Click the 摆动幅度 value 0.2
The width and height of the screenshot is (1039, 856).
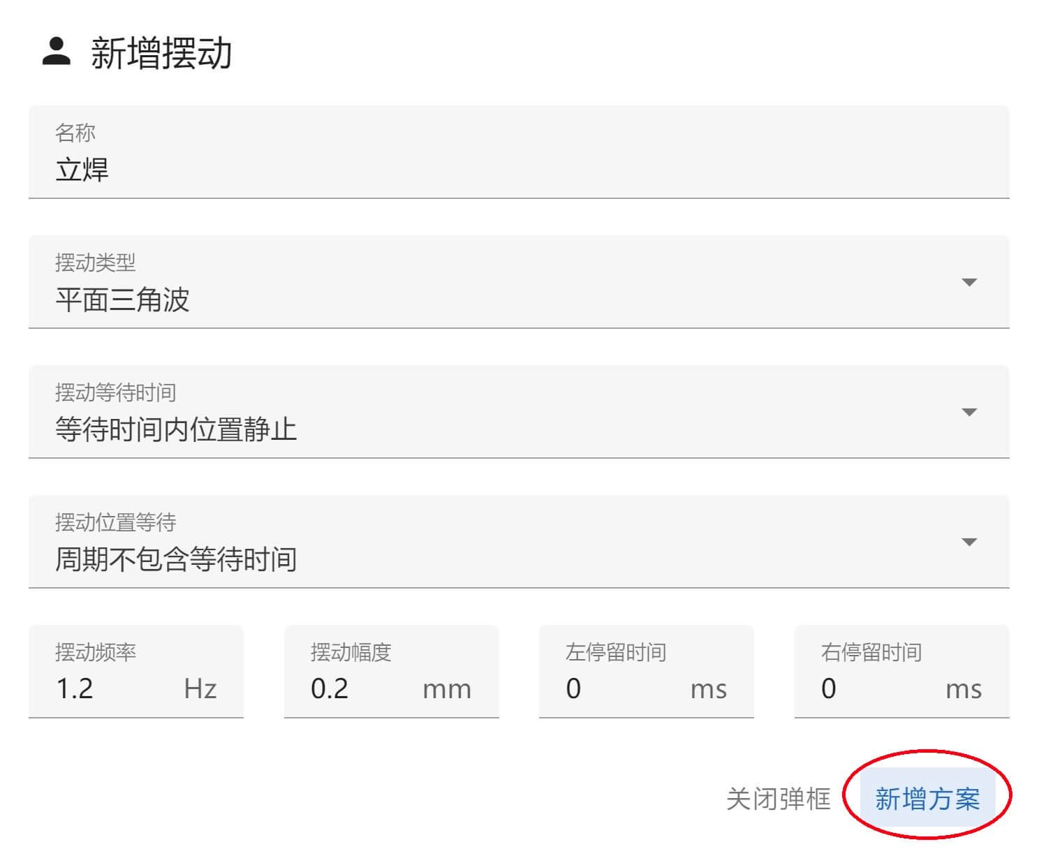click(x=330, y=689)
